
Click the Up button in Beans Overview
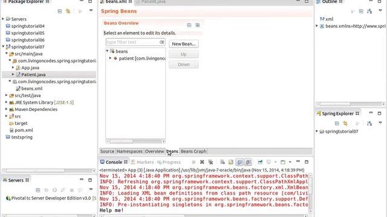(184, 54)
